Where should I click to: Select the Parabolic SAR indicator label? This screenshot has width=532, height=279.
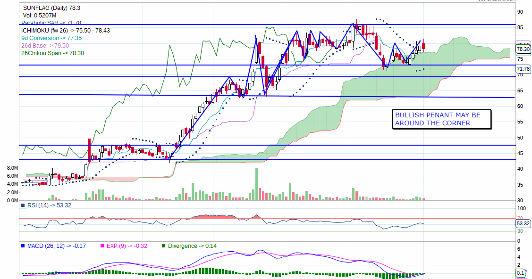[52, 23]
